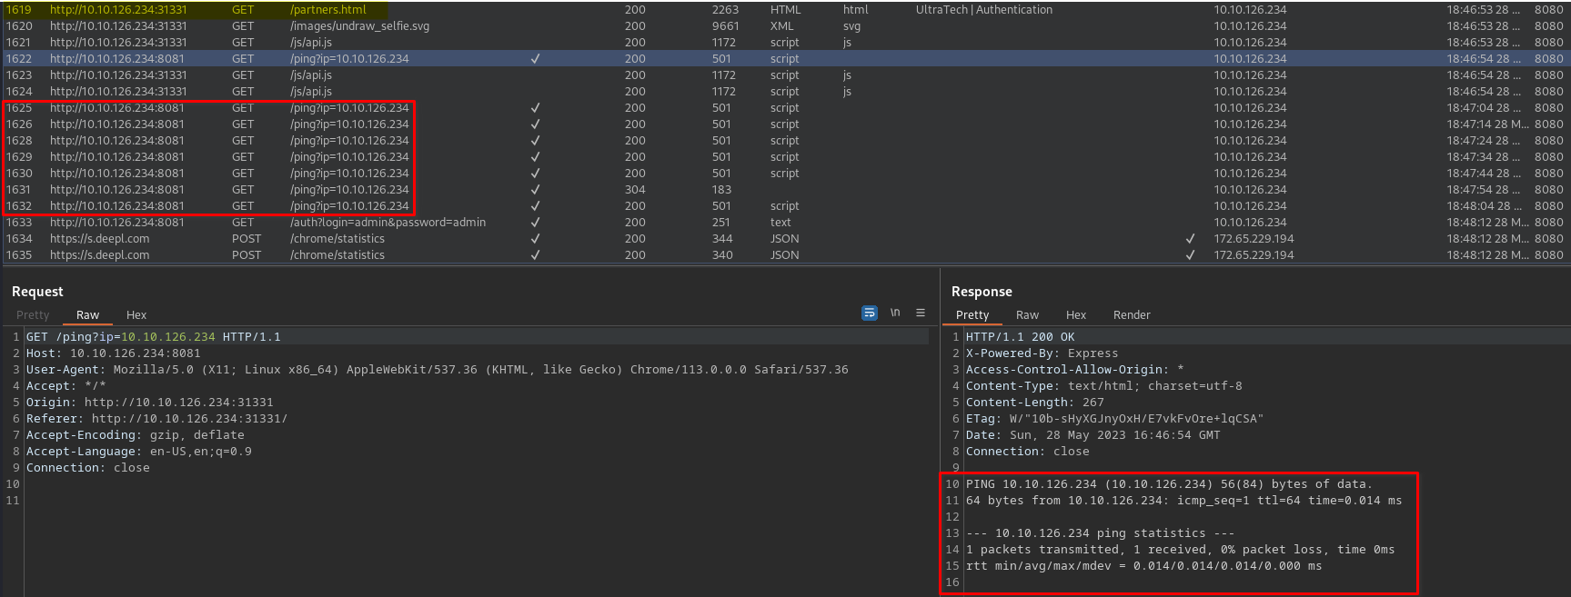
Task: Click the ETag header line in the response
Action: [x=1113, y=419]
